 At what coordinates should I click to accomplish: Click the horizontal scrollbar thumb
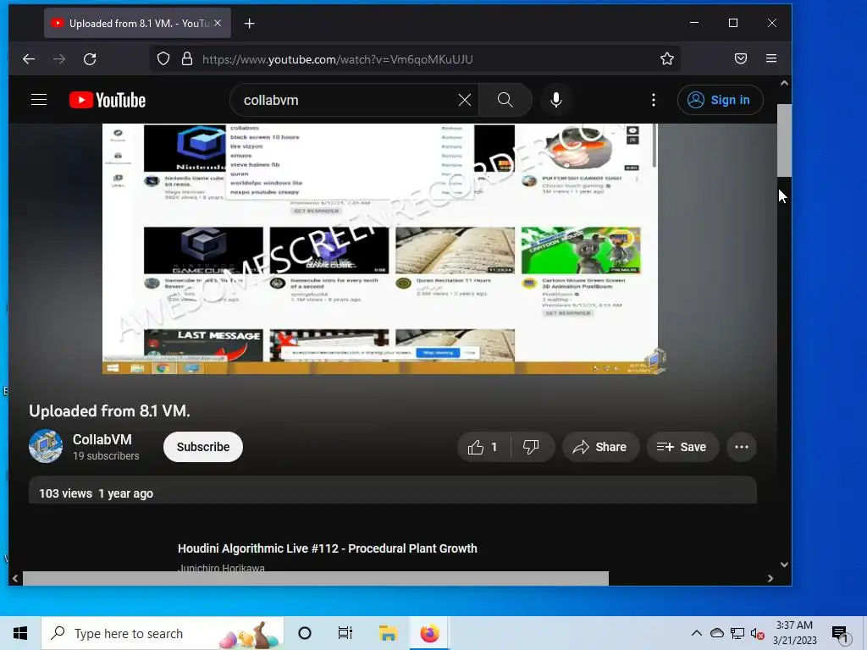coord(315,578)
